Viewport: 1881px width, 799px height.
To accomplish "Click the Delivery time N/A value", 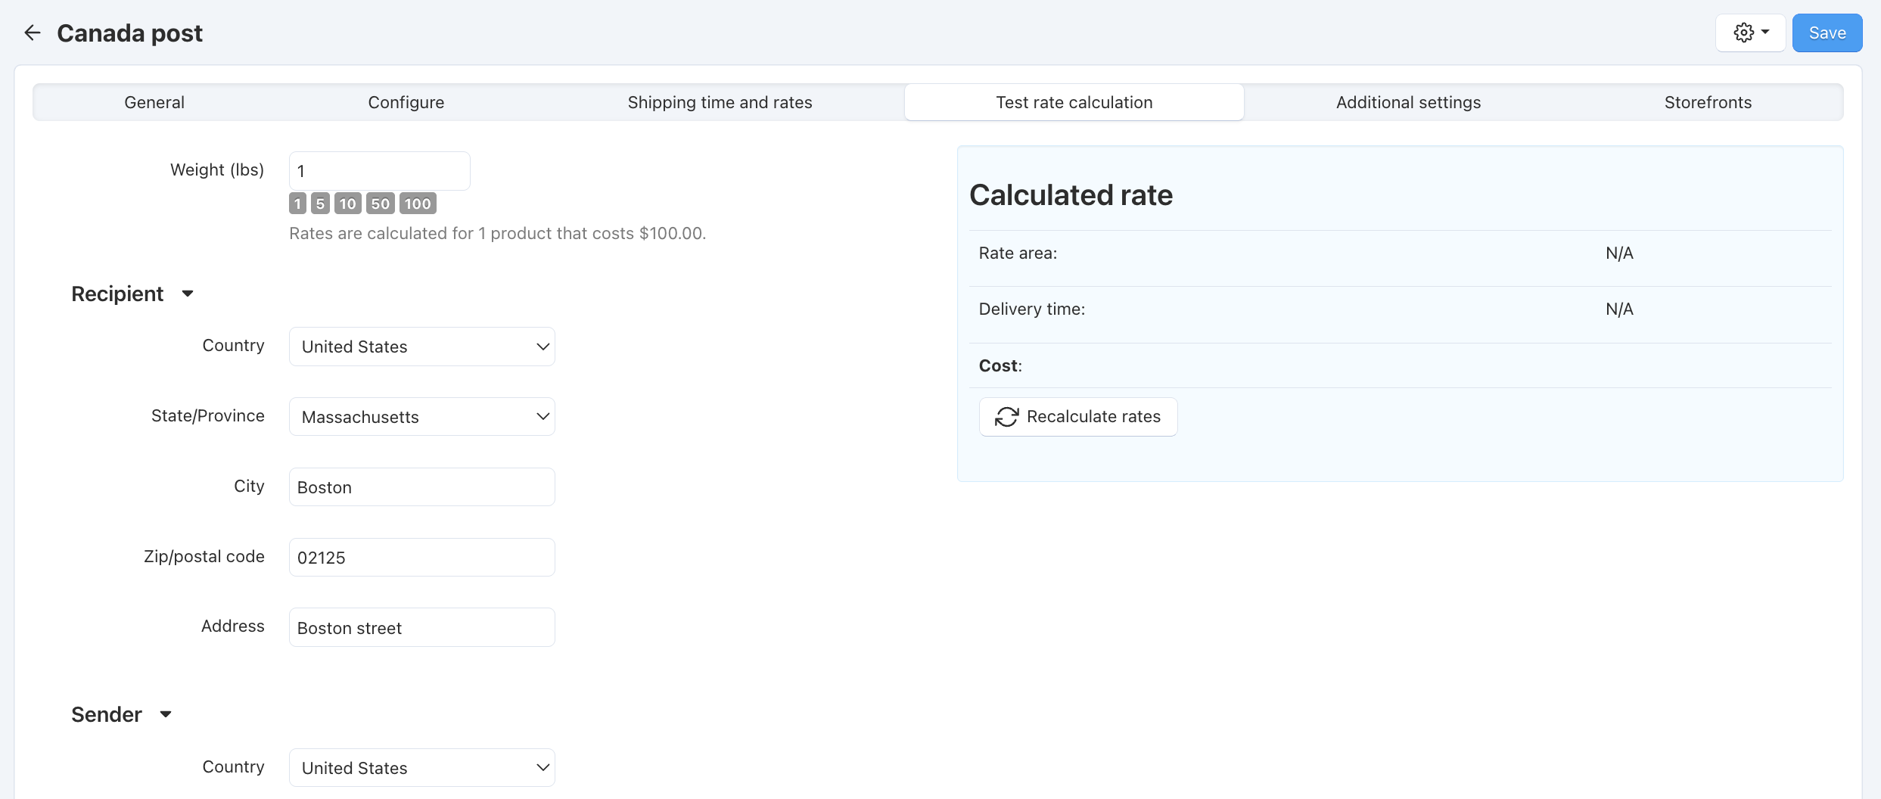I will (x=1619, y=309).
